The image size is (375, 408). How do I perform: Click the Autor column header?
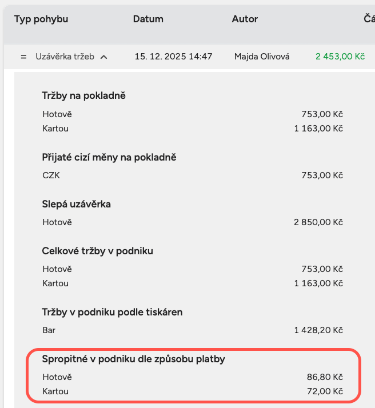tap(245, 19)
